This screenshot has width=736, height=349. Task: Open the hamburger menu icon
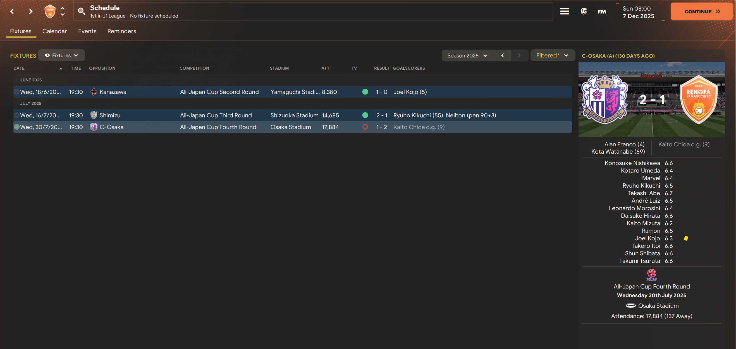click(x=564, y=11)
